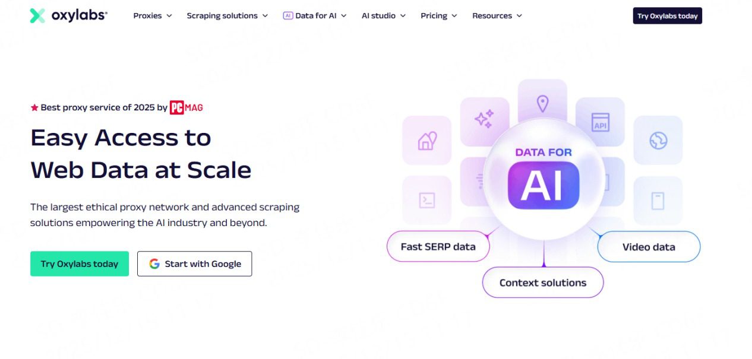
Task: Click the Oxylabs logo
Action: point(68,16)
